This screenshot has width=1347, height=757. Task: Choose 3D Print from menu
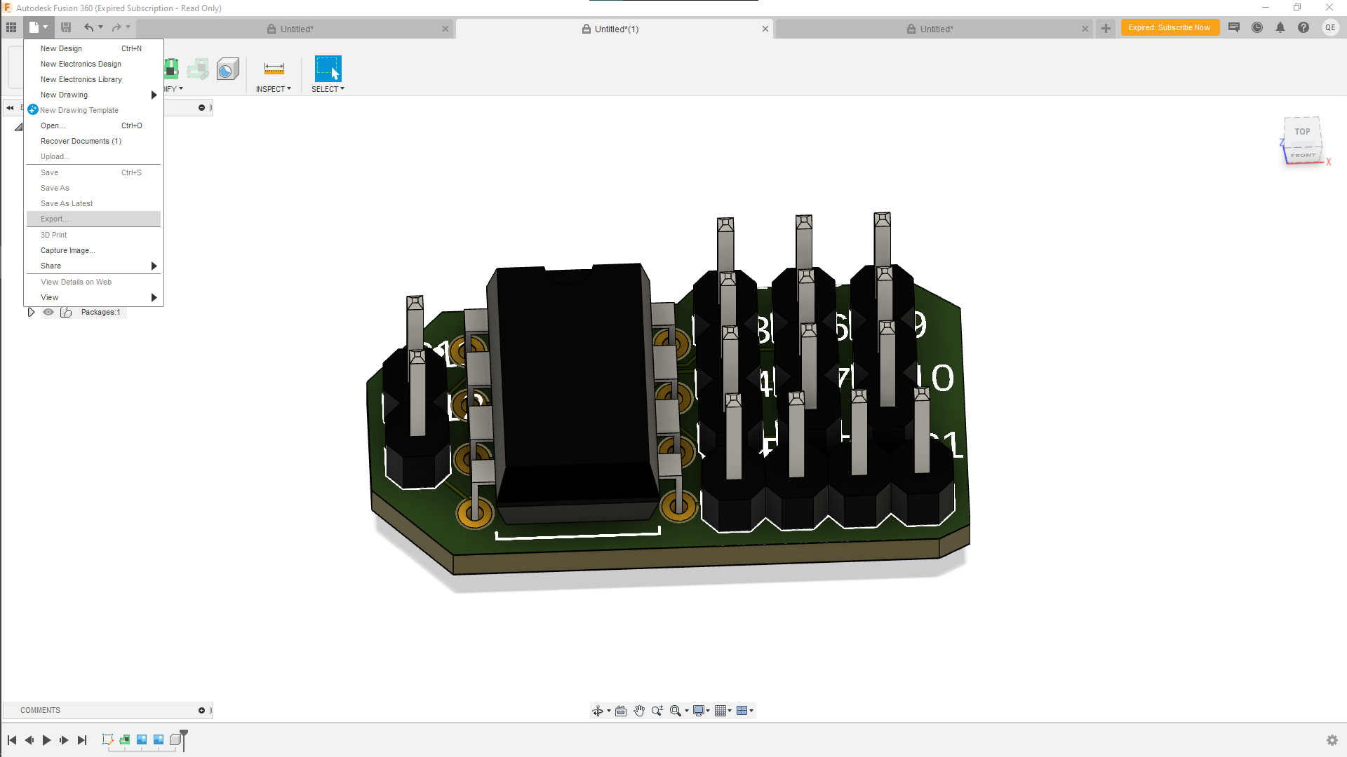pos(93,235)
